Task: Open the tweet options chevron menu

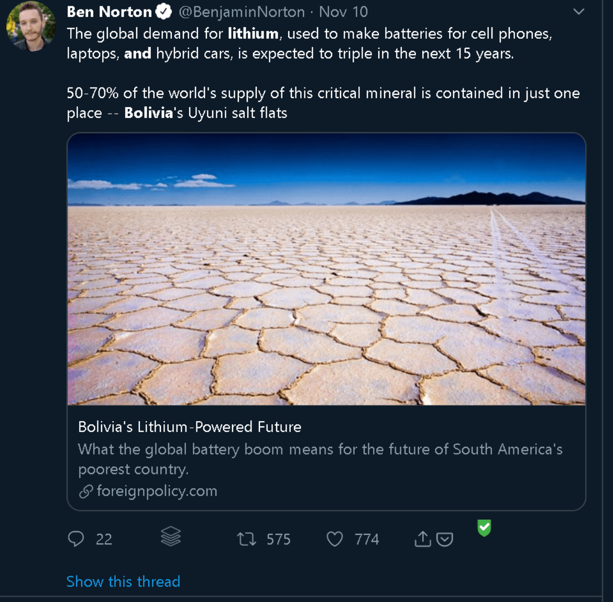Action: 579,12
